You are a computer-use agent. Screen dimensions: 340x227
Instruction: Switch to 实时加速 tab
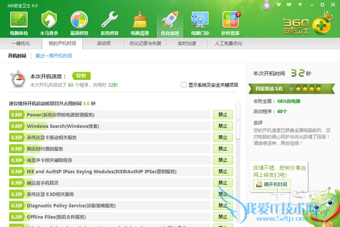[x=187, y=44]
